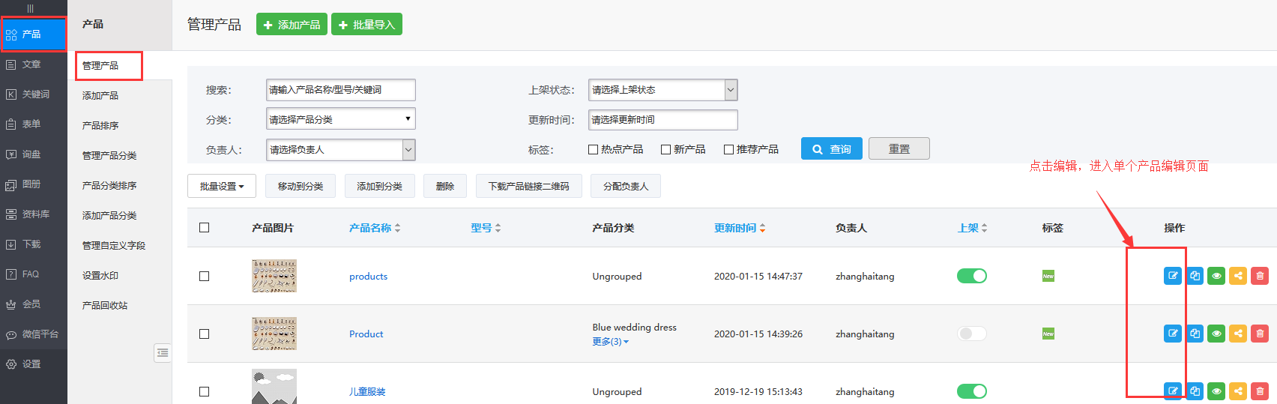The image size is (1277, 404).
Task: Open the 上架状态 dropdown
Action: click(x=662, y=90)
